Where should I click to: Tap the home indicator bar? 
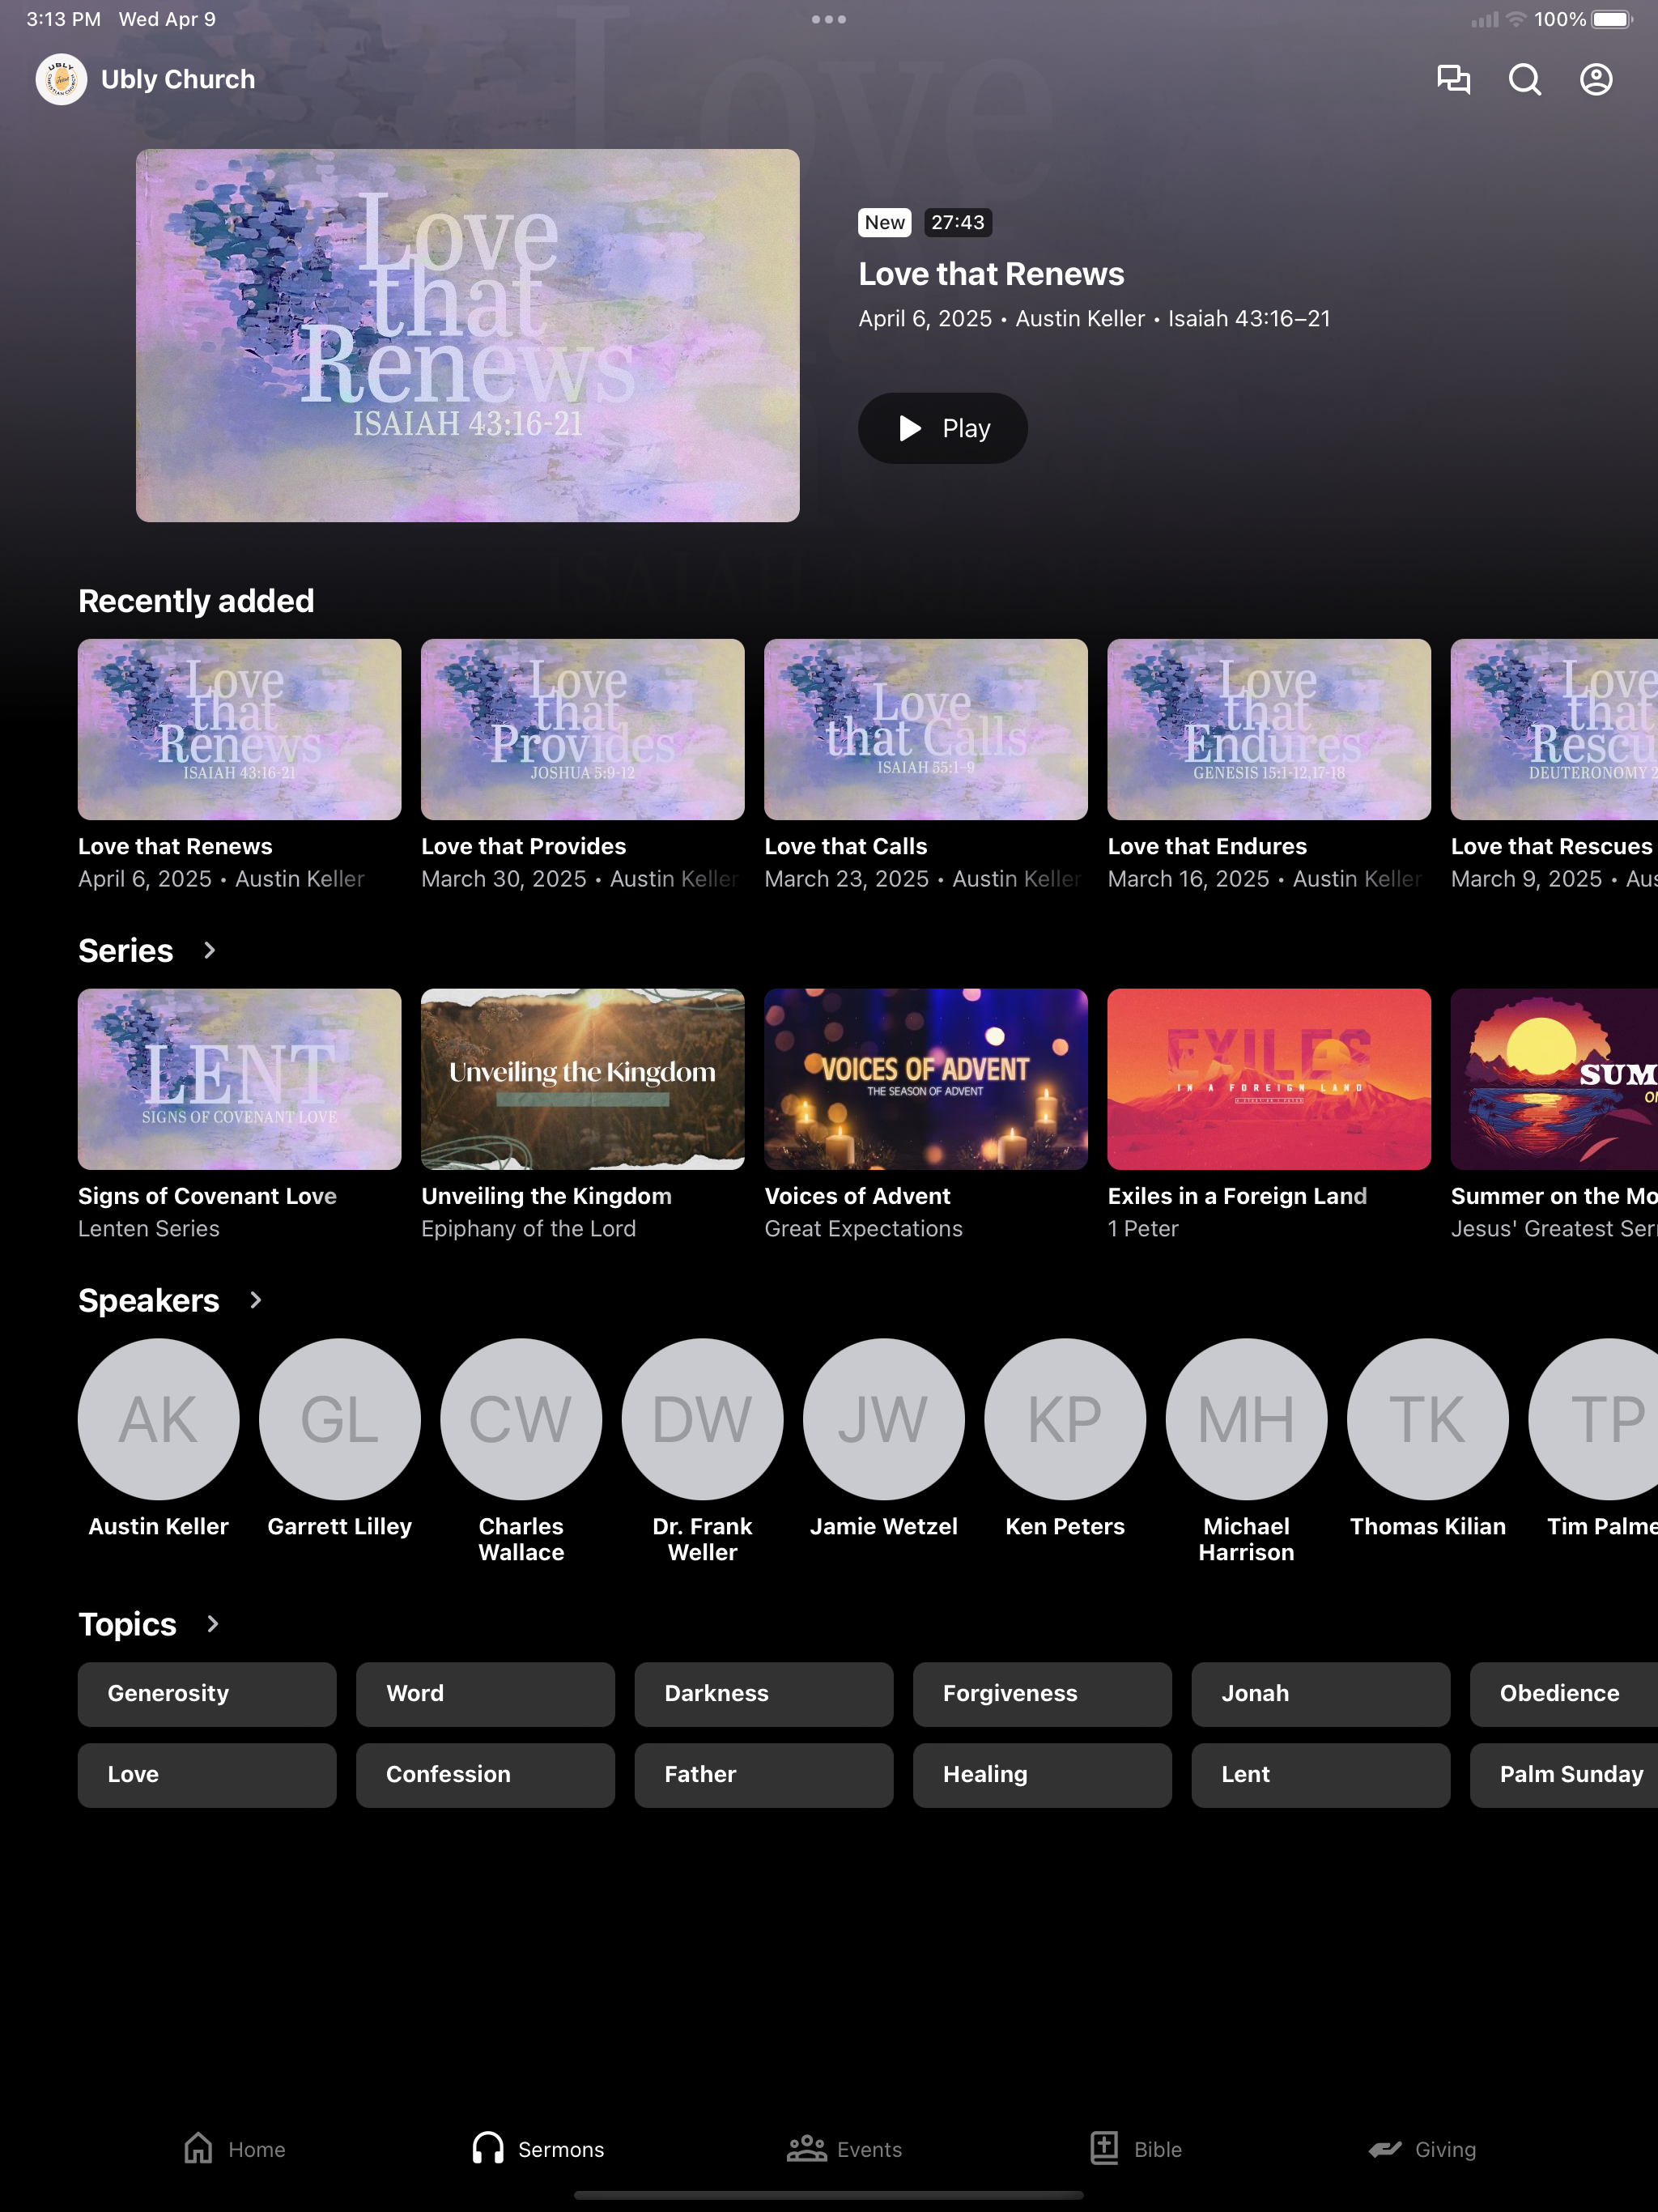click(x=828, y=2195)
